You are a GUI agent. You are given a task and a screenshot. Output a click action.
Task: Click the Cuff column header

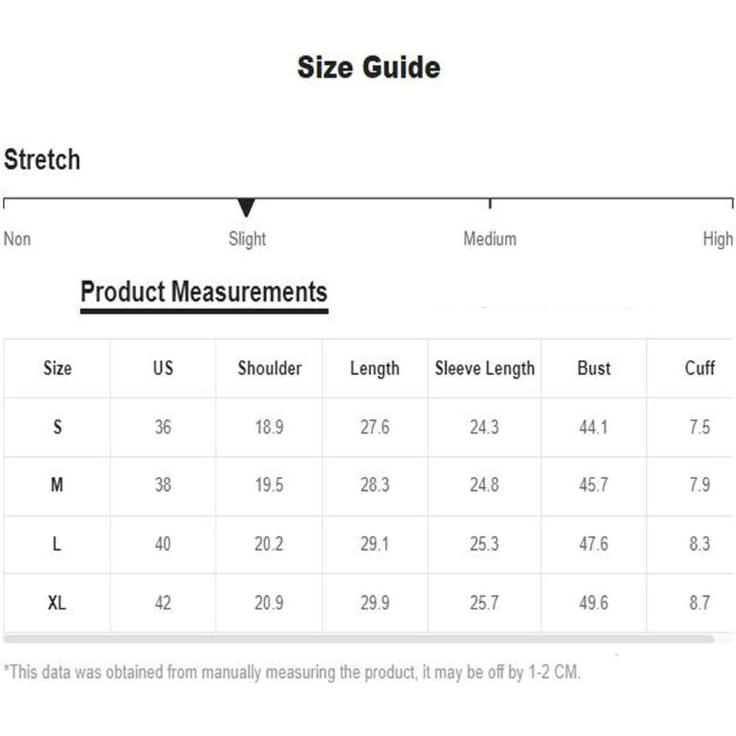coord(699,368)
